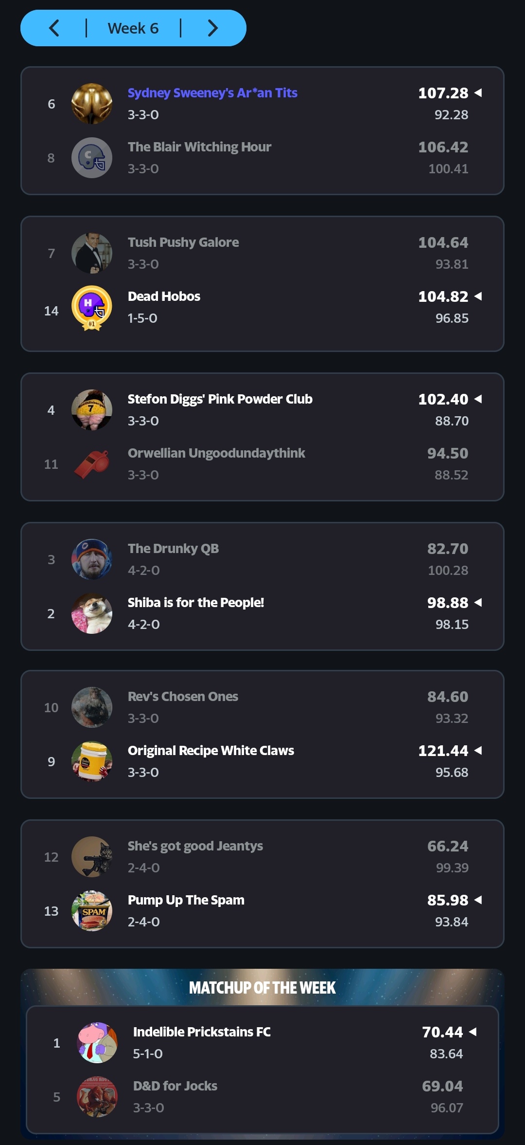Open Tush Pushy Galore team name
Screen dimensions: 525x1145
click(183, 242)
